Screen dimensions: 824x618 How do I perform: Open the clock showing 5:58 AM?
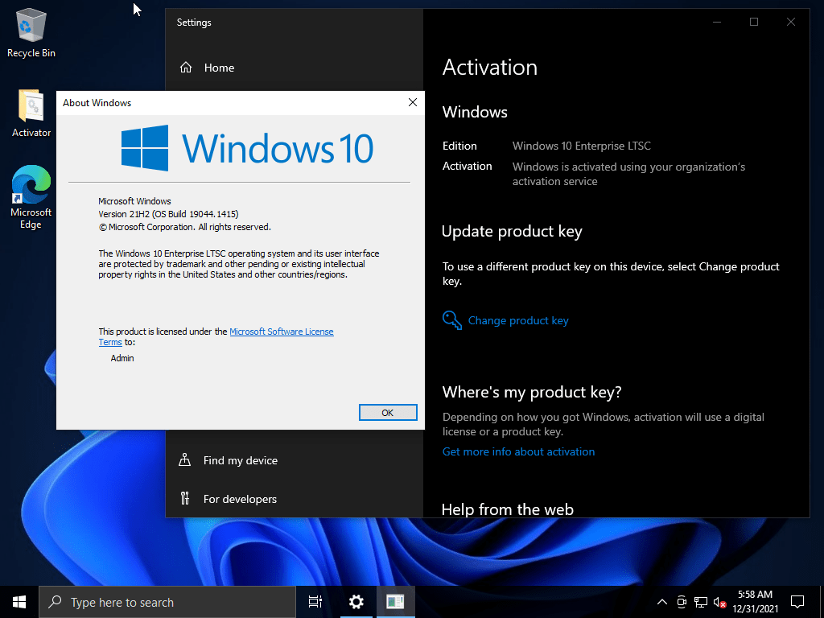[x=755, y=602]
